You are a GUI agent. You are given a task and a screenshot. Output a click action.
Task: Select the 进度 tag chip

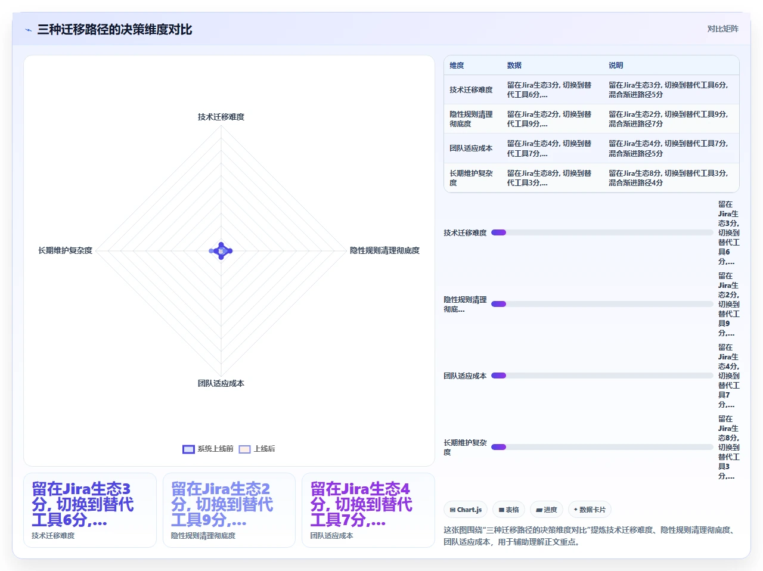[x=546, y=510]
